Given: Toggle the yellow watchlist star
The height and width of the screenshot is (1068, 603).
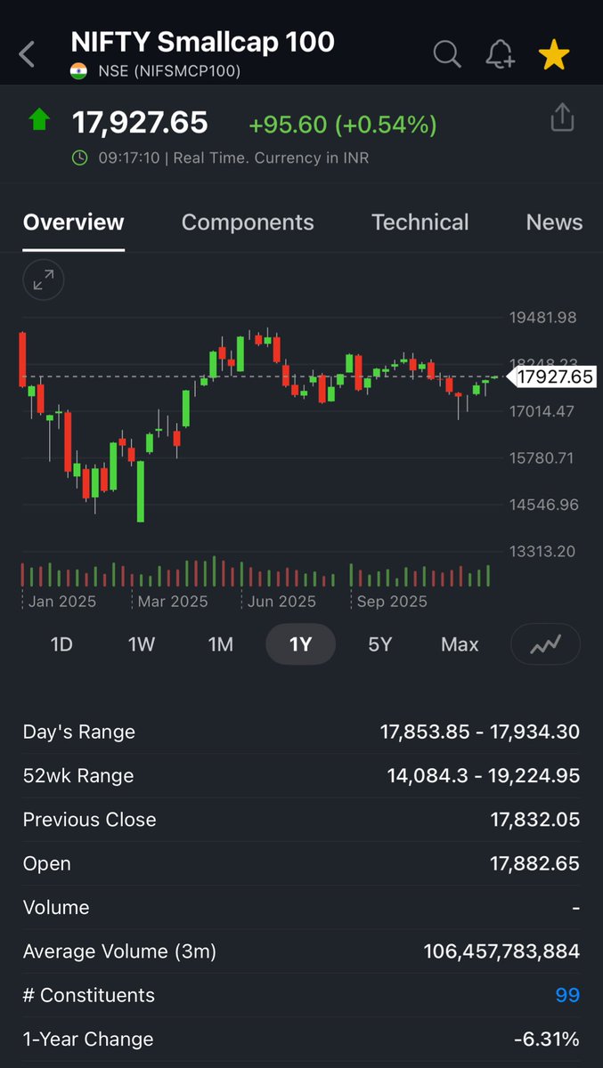Looking at the screenshot, I should tap(554, 54).
